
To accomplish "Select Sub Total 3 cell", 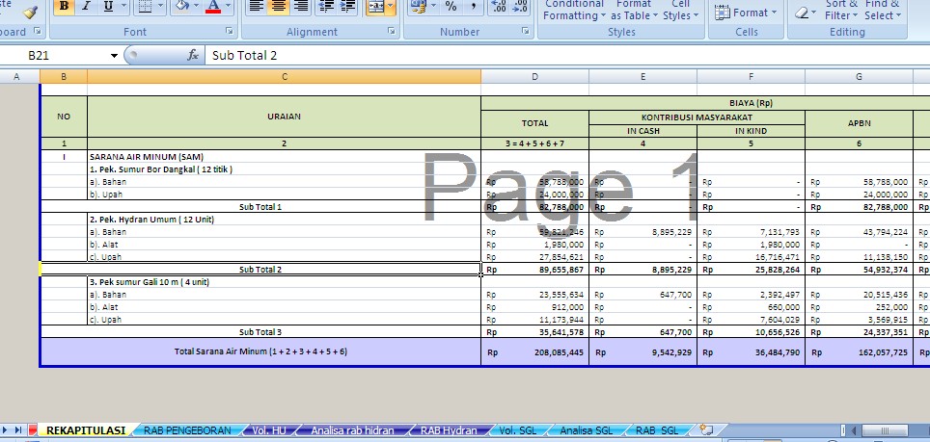I will pyautogui.click(x=260, y=332).
